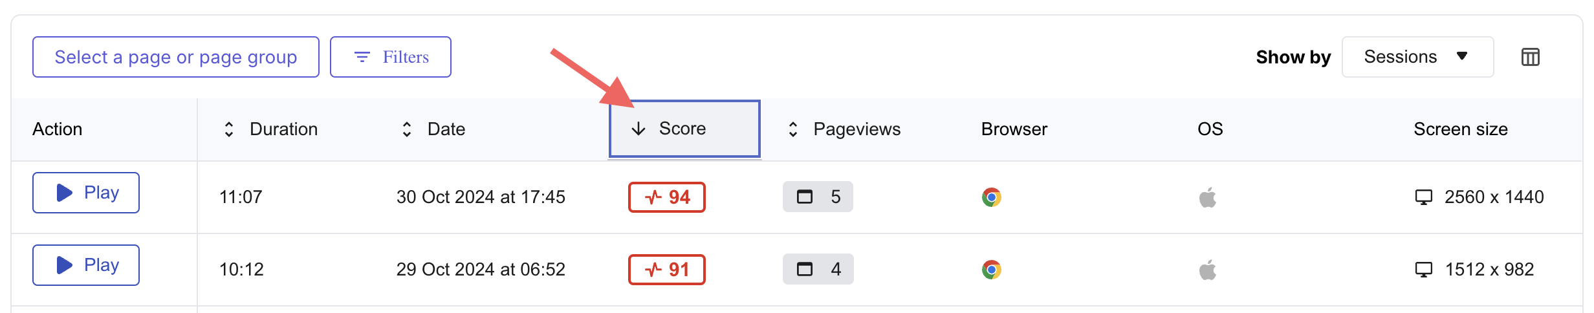Viewport: 1594px width, 313px height.
Task: Click the Chrome browser icon in second row
Action: 991,270
